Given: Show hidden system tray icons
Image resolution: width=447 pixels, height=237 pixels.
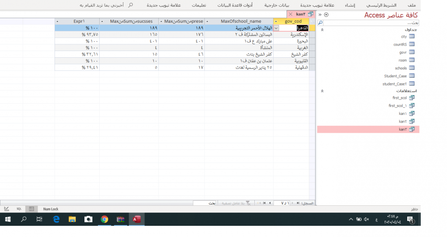Looking at the screenshot, I should coord(351,219).
